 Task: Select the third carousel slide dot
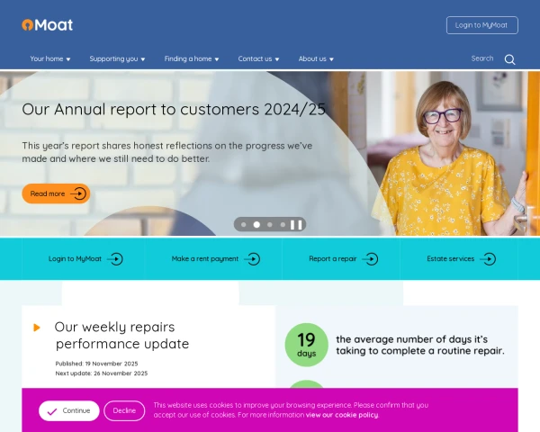coord(270,225)
